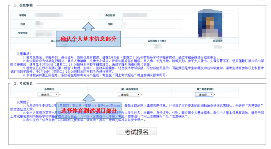Click the 毕业学校 label cell

click(x=23, y=33)
